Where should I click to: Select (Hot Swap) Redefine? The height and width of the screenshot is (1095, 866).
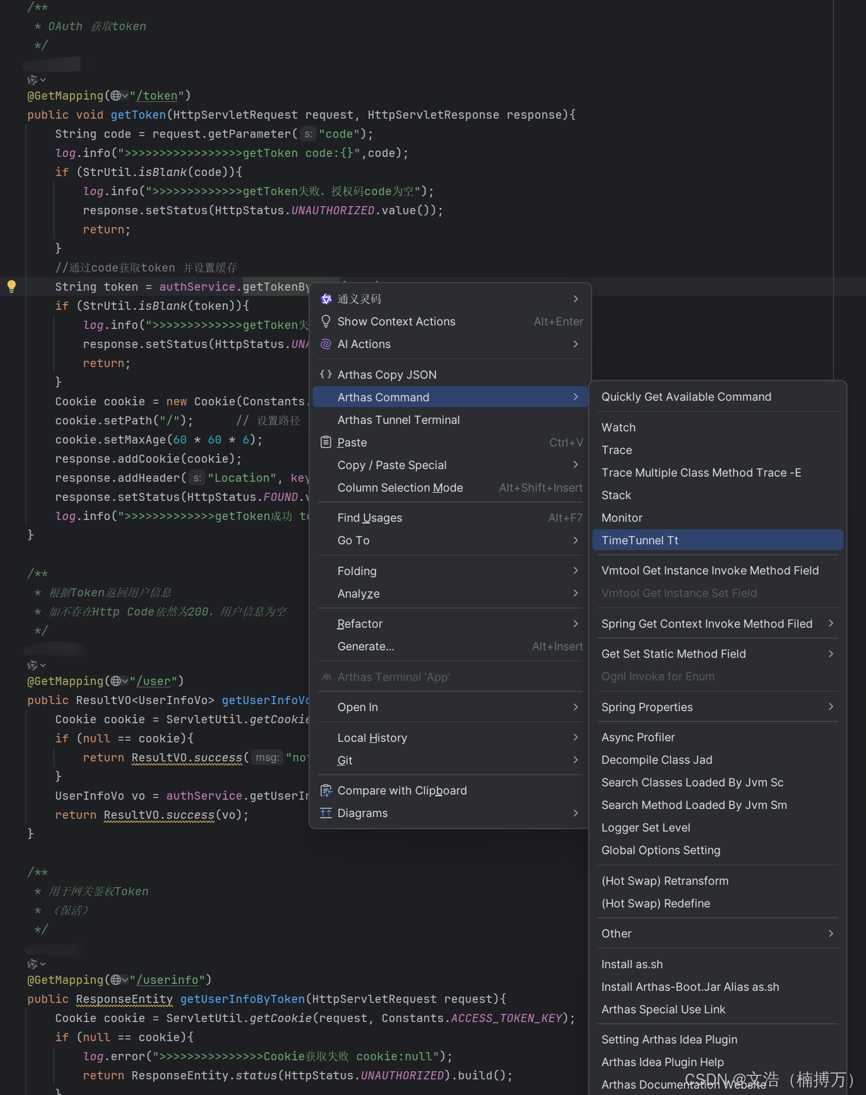[x=718, y=903]
